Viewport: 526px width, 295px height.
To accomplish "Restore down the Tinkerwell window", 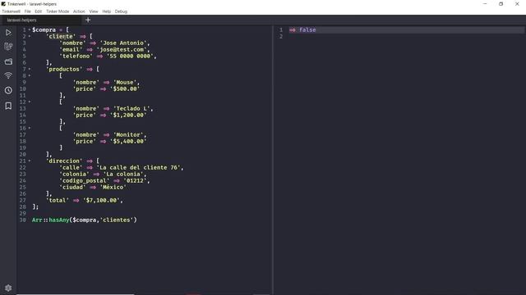I will 501,4.
